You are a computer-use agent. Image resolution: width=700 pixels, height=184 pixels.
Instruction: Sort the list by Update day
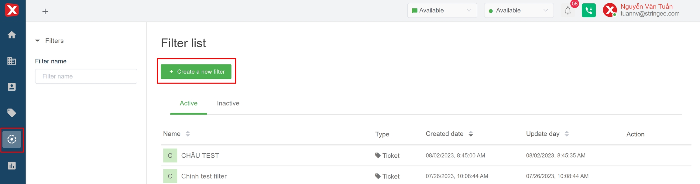pos(566,134)
